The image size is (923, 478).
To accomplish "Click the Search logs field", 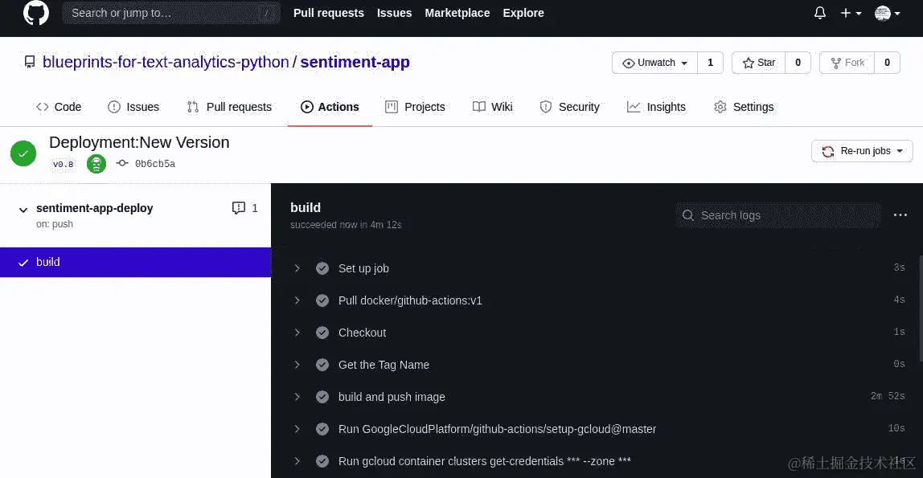I will click(x=778, y=215).
